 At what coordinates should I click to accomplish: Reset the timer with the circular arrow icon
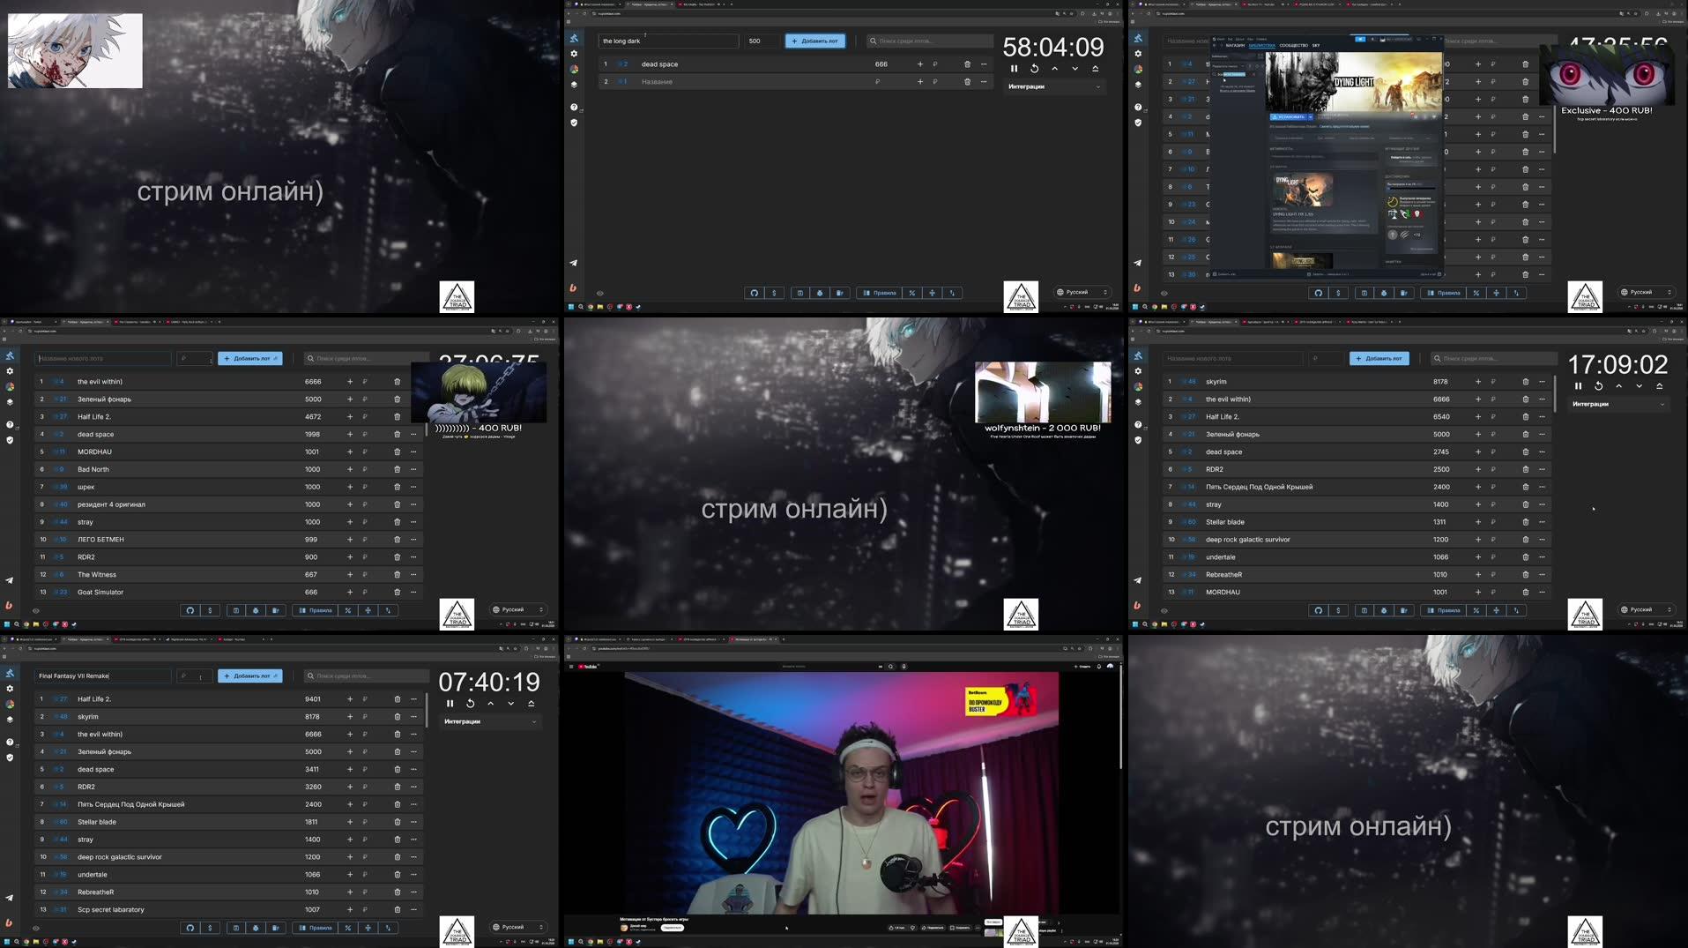tap(1034, 68)
